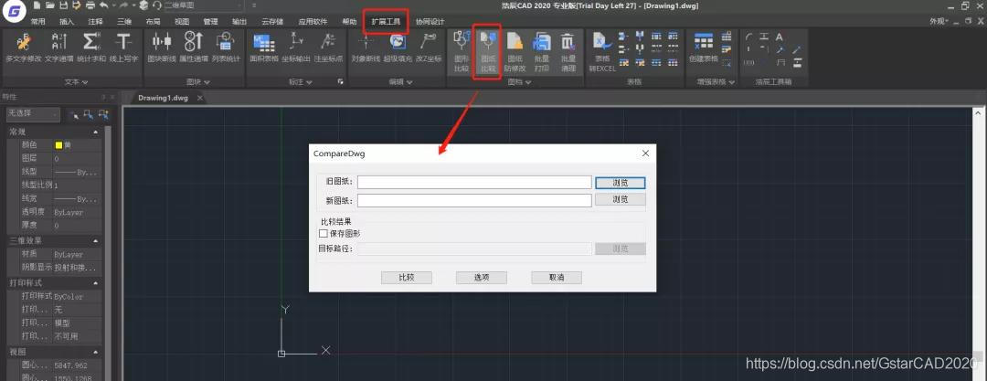Click the Save icon in quick access toolbar

[x=63, y=5]
